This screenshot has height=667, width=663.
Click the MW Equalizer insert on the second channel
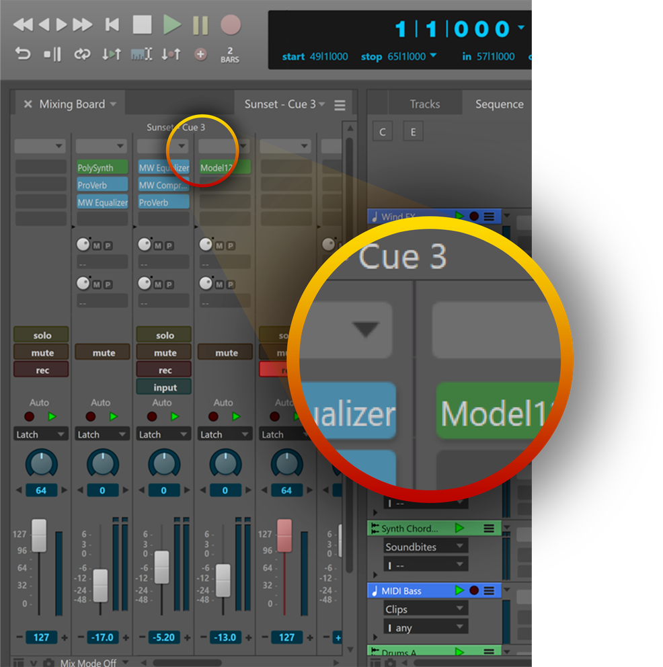tap(102, 202)
